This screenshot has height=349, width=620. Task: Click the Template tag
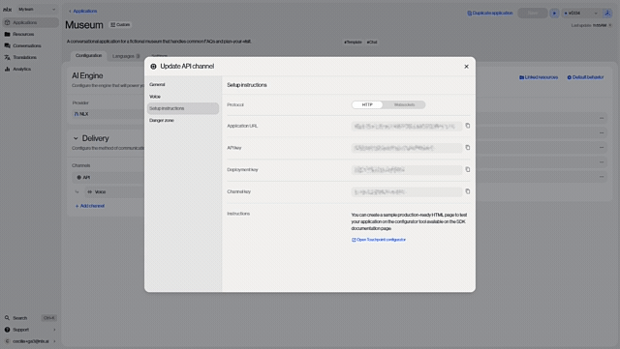pyautogui.click(x=353, y=42)
